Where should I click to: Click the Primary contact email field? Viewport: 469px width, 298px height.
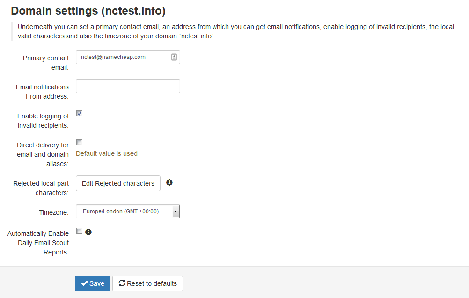coord(128,57)
